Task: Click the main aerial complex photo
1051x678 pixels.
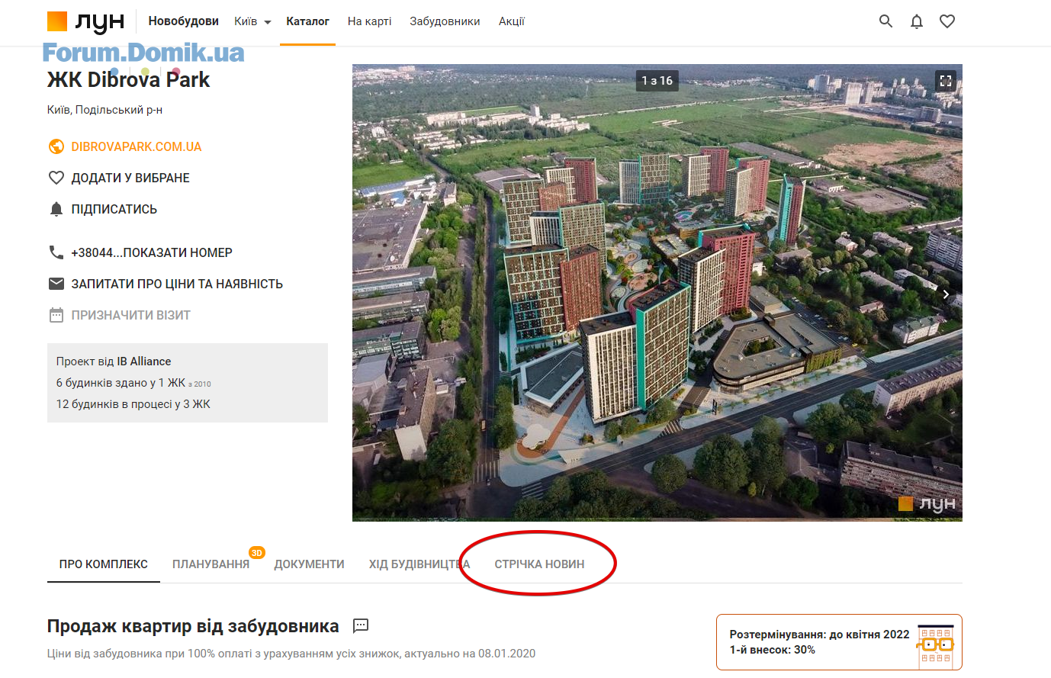Action: [x=657, y=293]
